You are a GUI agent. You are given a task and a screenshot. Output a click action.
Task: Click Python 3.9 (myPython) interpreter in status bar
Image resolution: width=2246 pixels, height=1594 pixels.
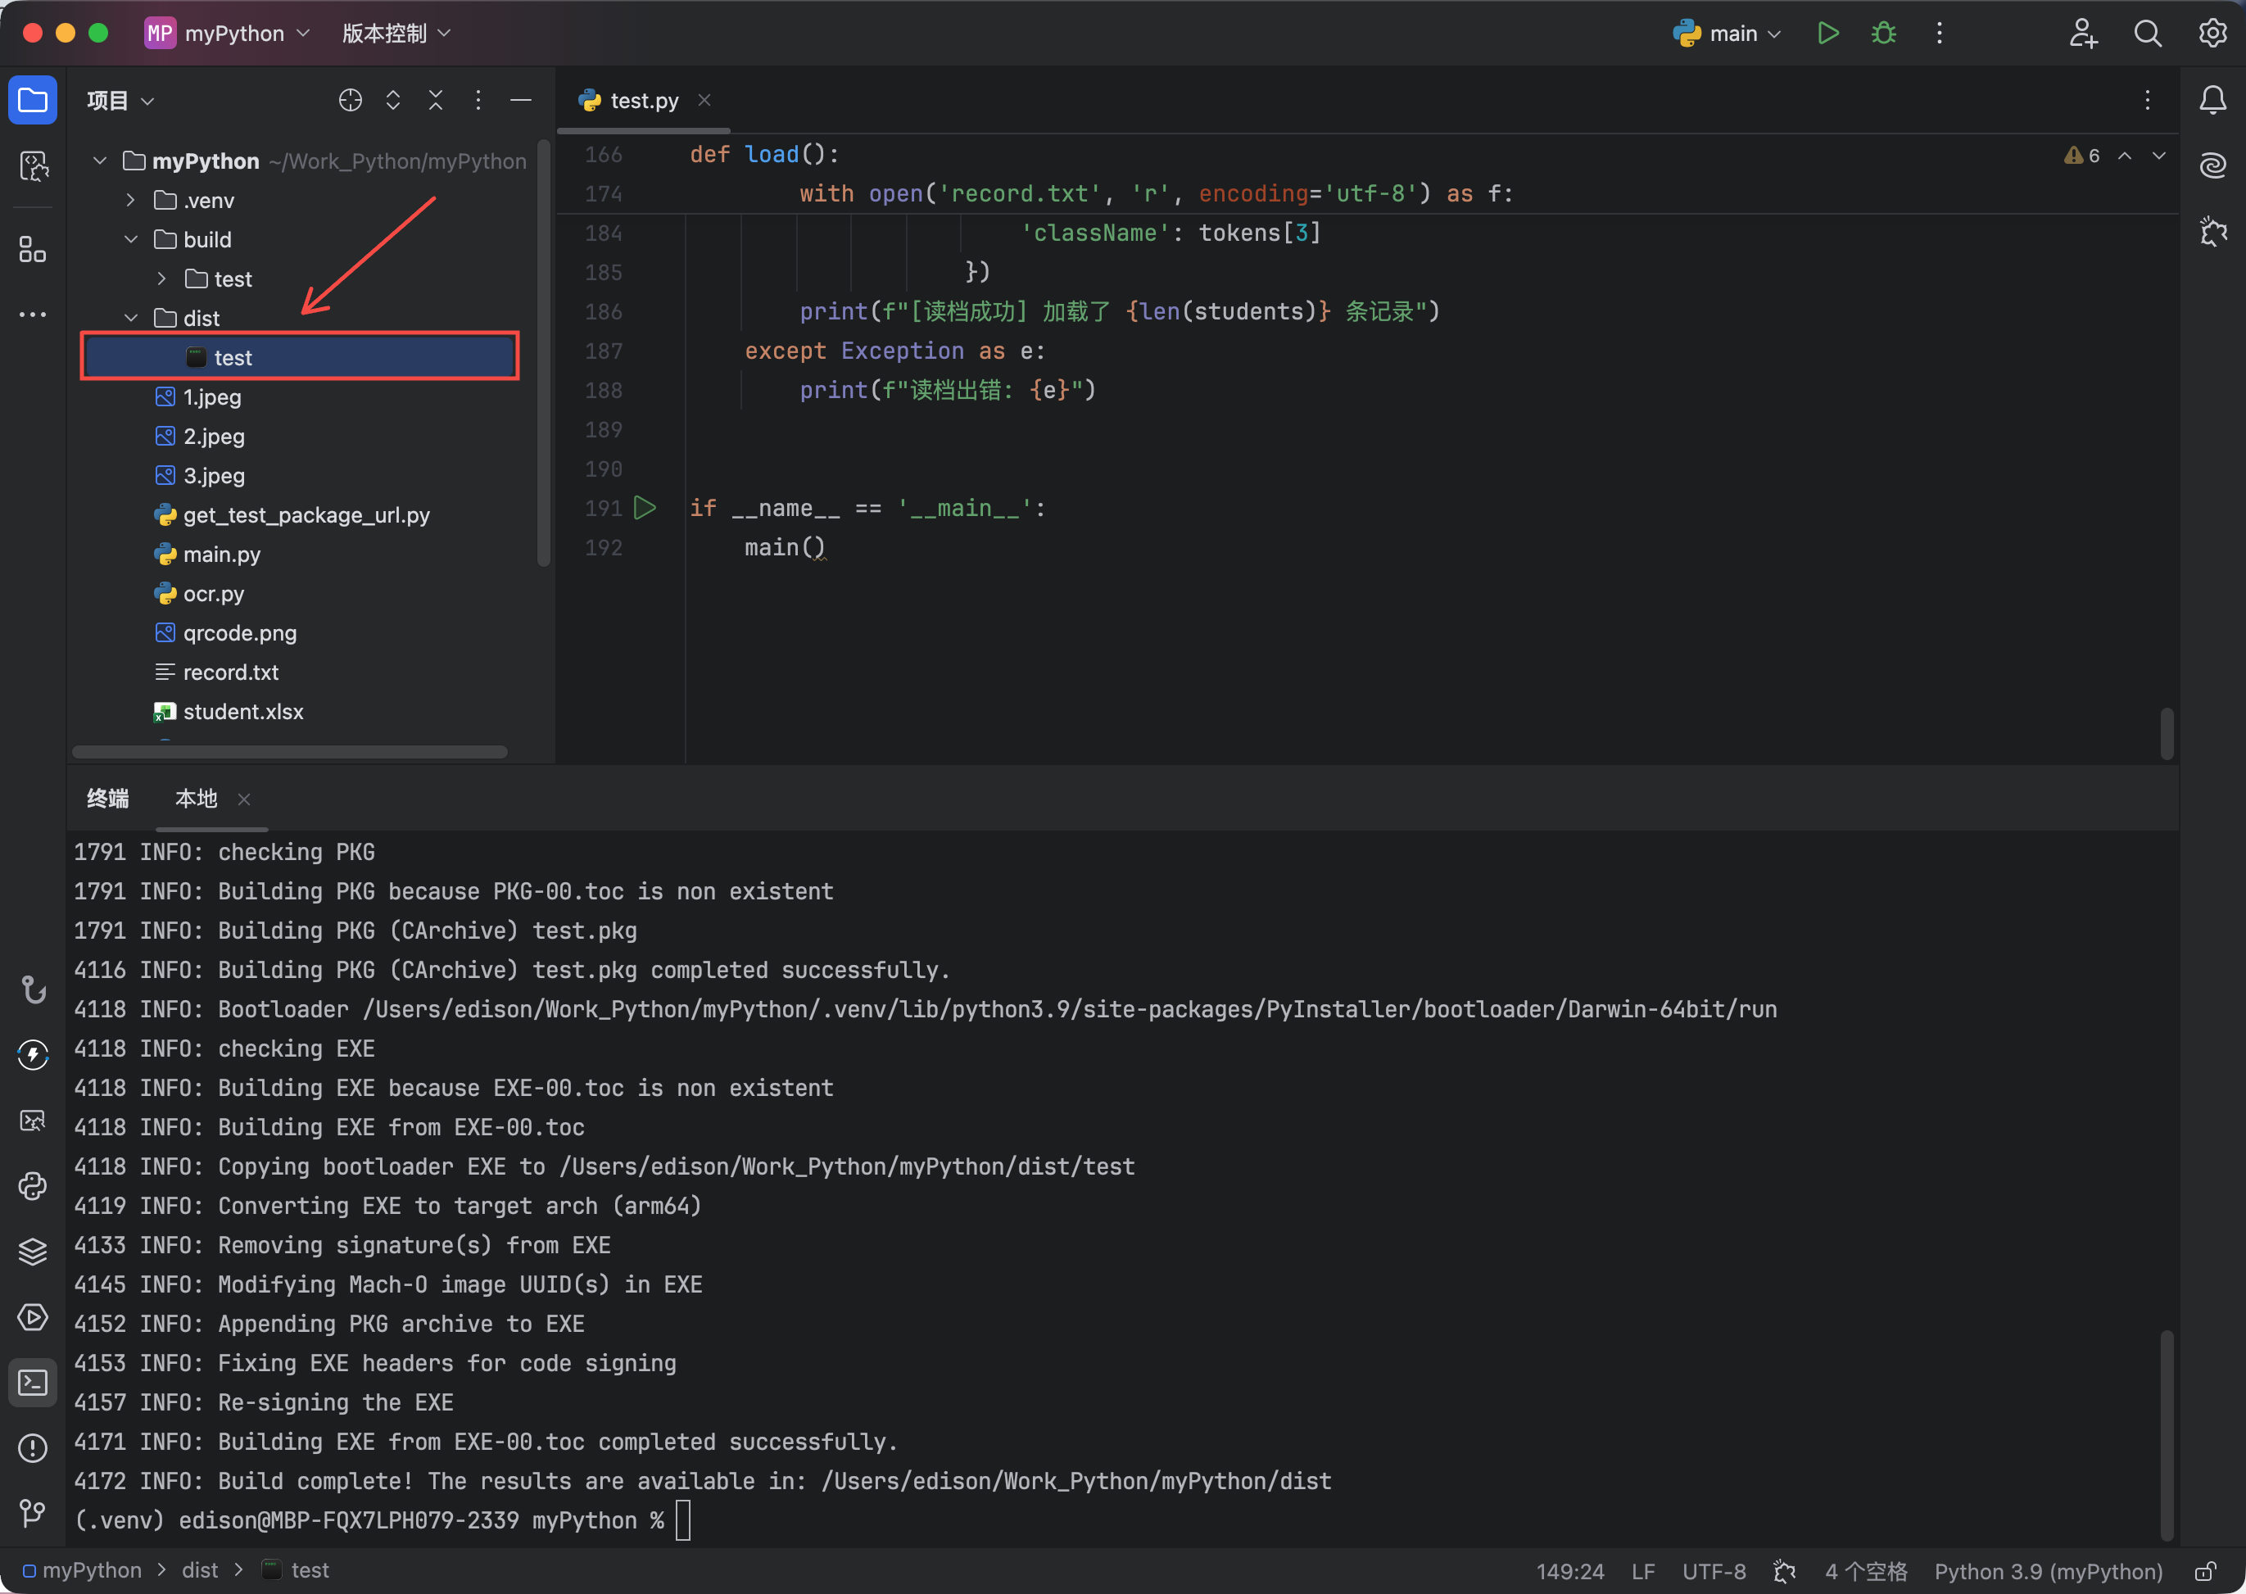tap(2048, 1571)
